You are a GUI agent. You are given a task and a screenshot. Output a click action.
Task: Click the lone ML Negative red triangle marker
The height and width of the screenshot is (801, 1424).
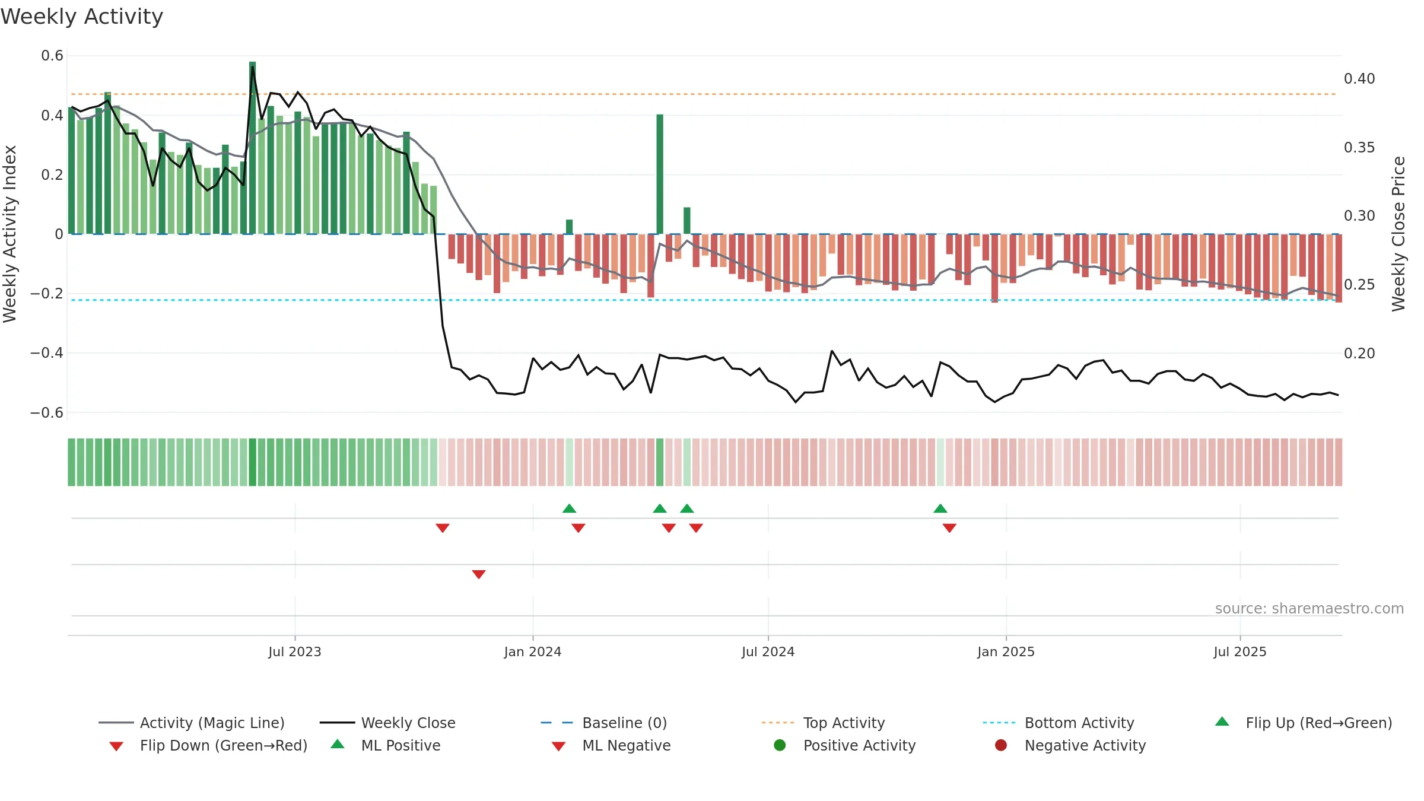tap(479, 574)
